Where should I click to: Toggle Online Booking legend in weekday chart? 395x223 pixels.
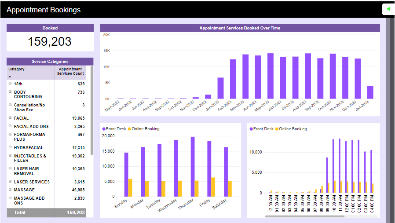click(x=145, y=129)
